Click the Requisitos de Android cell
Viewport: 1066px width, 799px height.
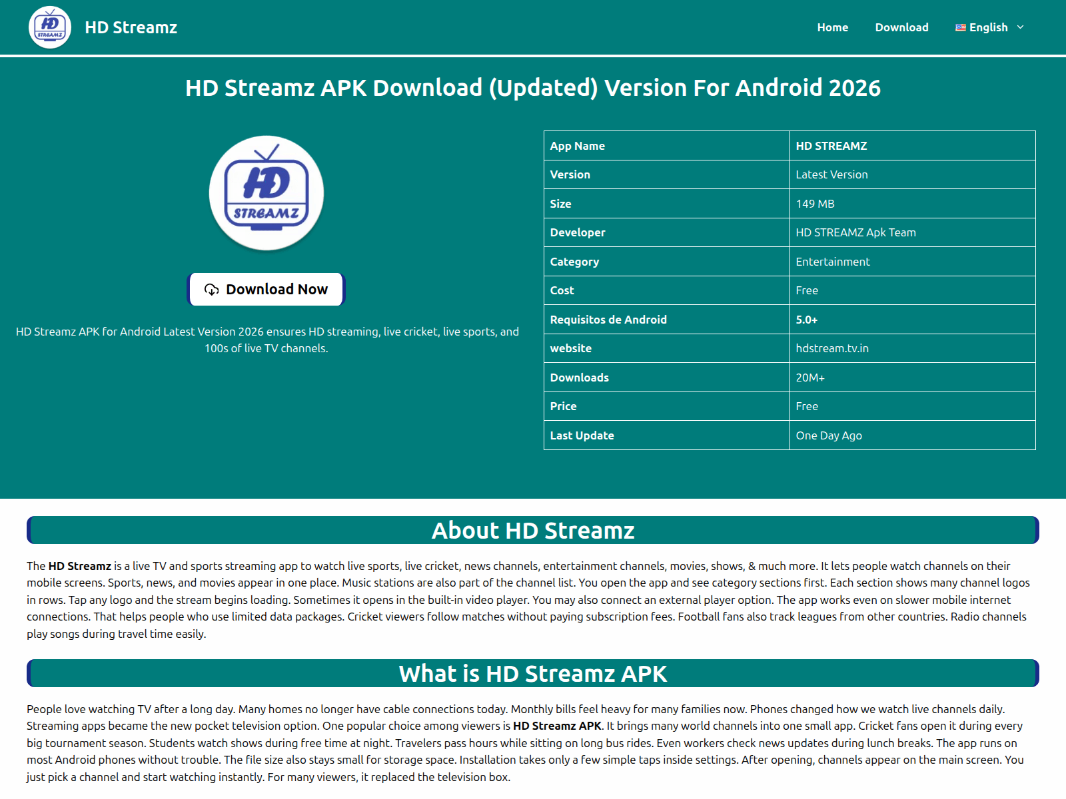click(x=667, y=320)
